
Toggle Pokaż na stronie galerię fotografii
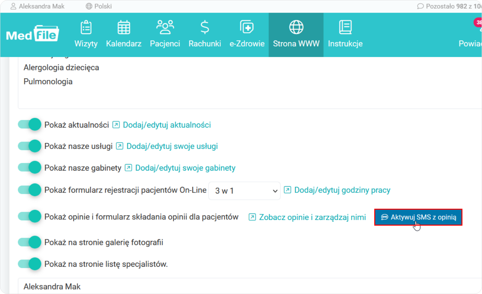click(x=30, y=243)
